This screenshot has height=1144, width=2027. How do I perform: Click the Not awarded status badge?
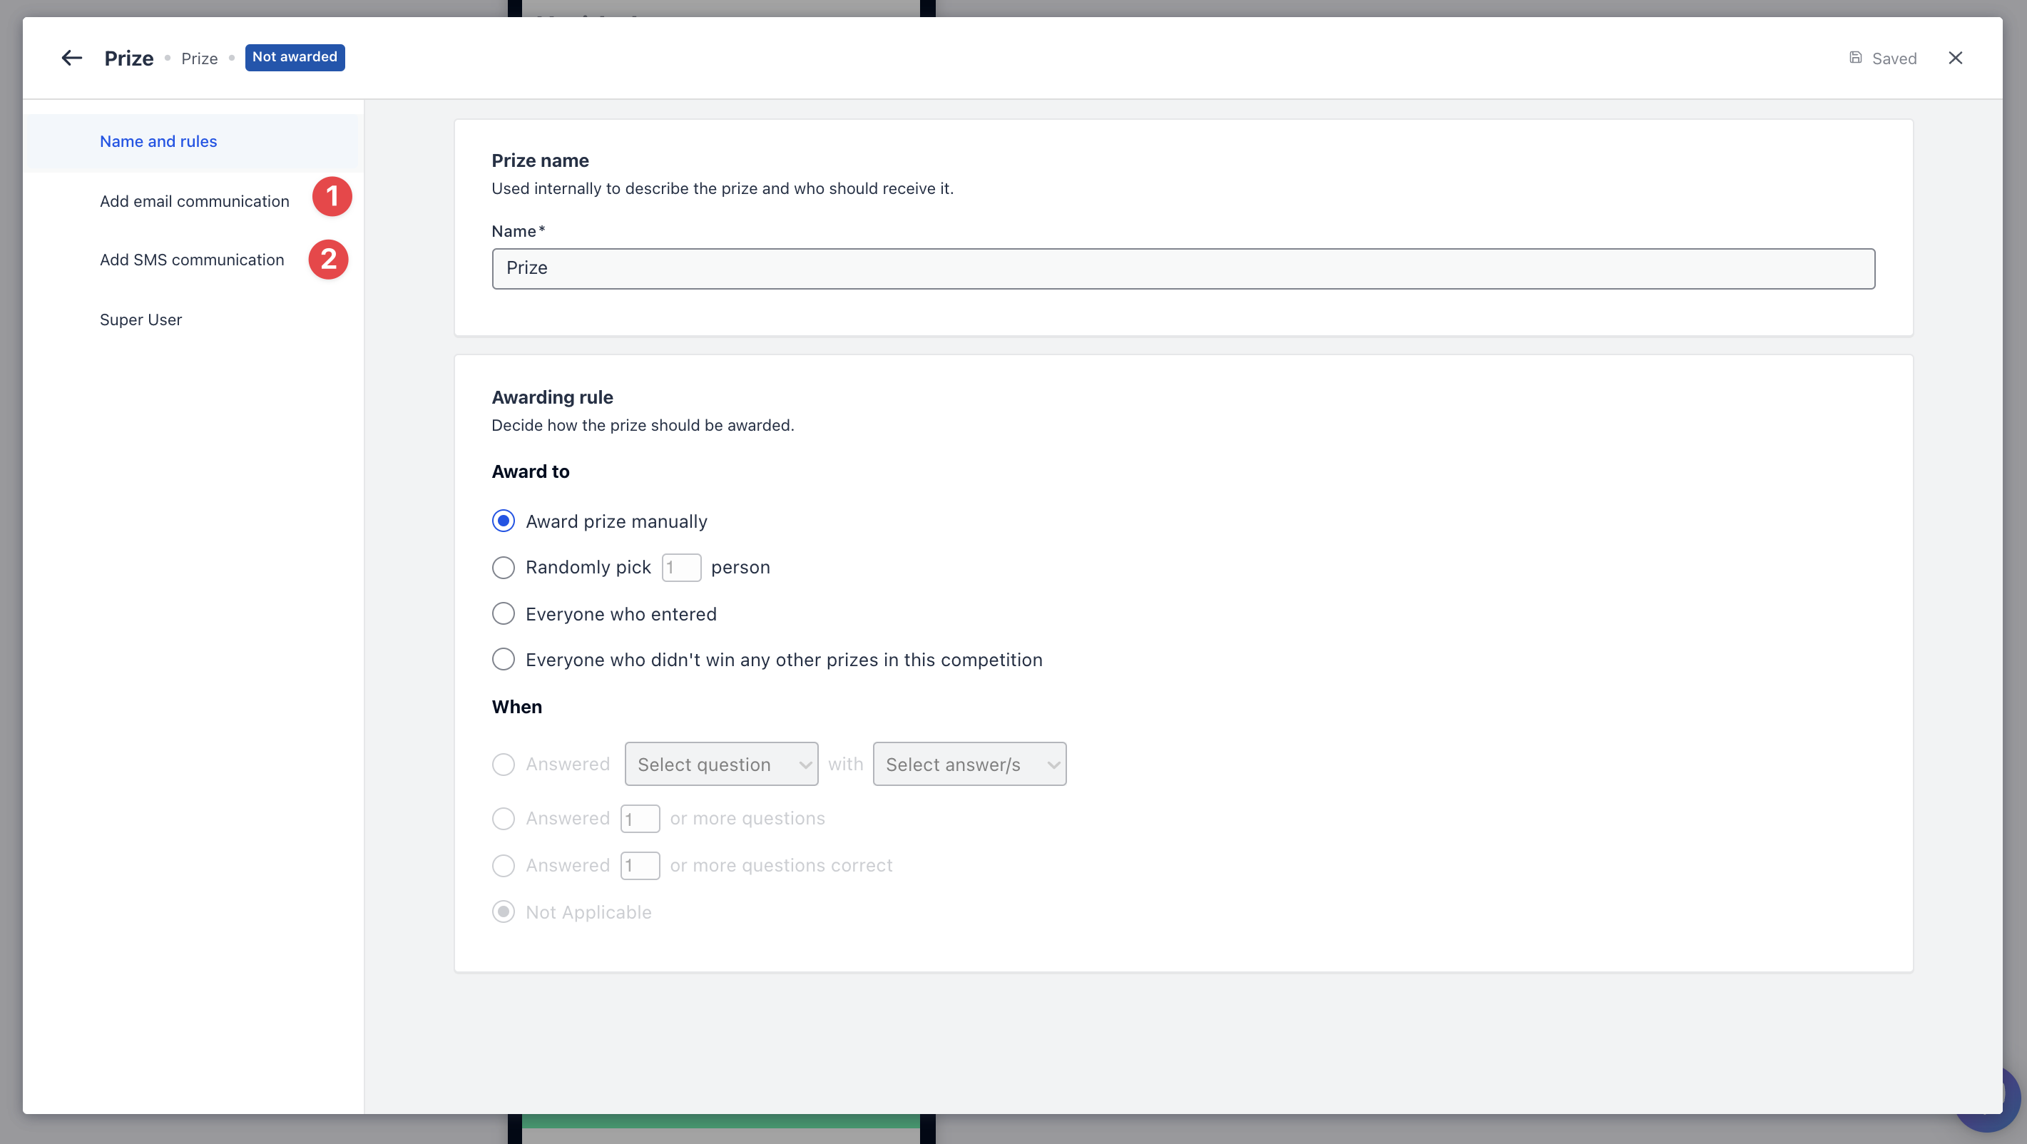[x=295, y=58]
